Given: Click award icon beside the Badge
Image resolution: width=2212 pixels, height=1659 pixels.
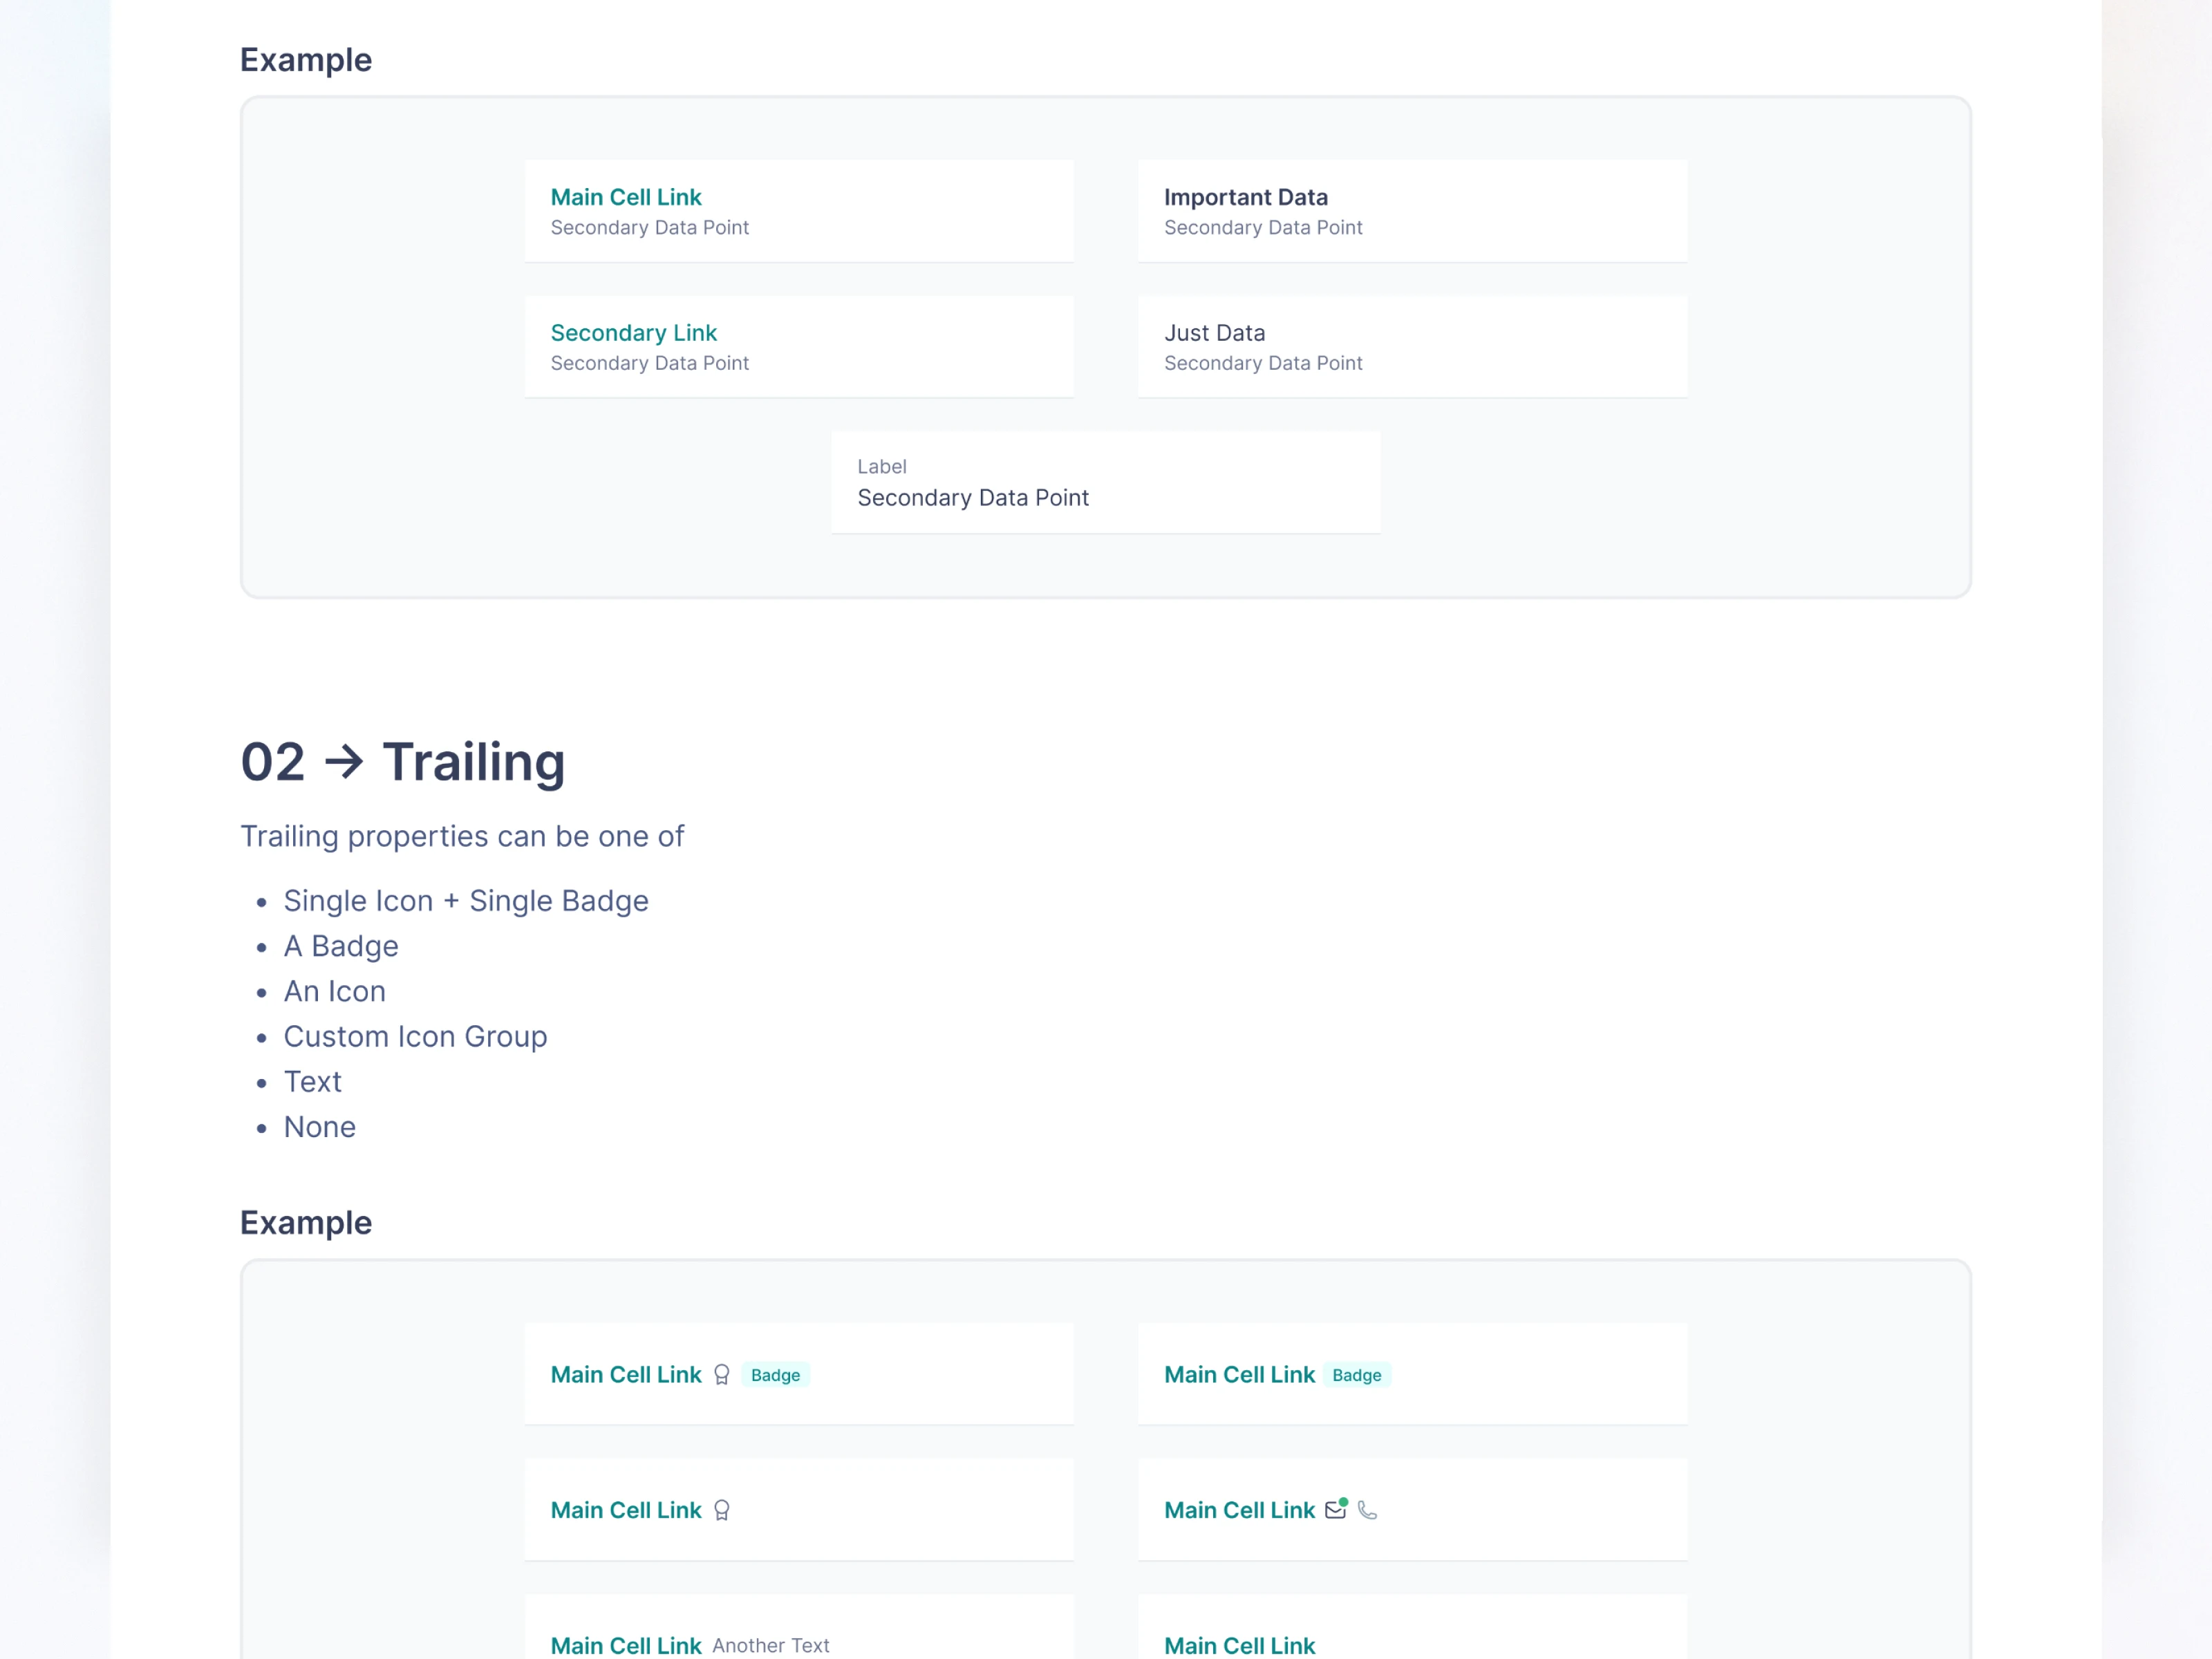Looking at the screenshot, I should [721, 1375].
